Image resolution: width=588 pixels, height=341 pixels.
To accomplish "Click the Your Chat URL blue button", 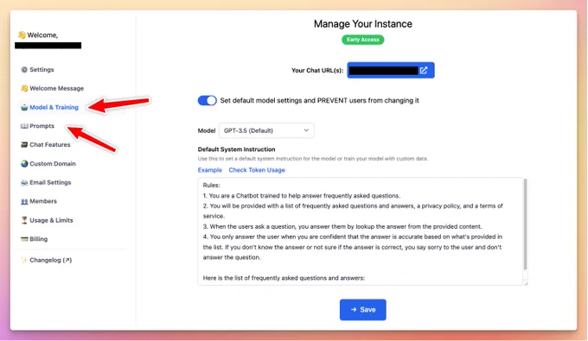I will click(391, 71).
